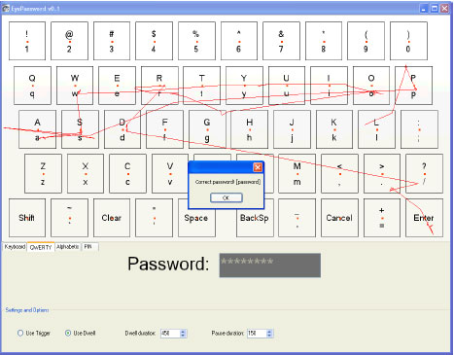
Task: Select the O key
Action: coord(371,86)
